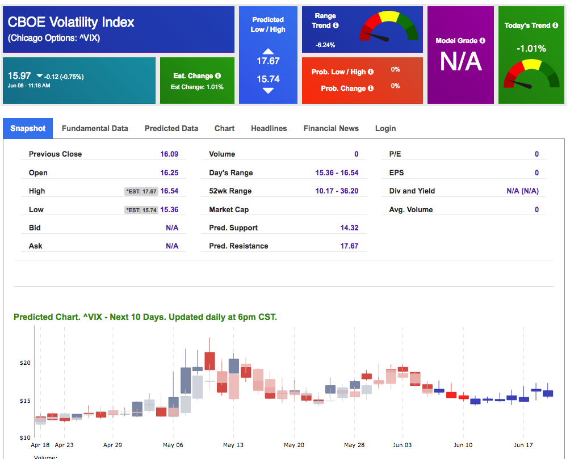570x459 pixels.
Task: Click the current price 15.97
Action: 19,75
